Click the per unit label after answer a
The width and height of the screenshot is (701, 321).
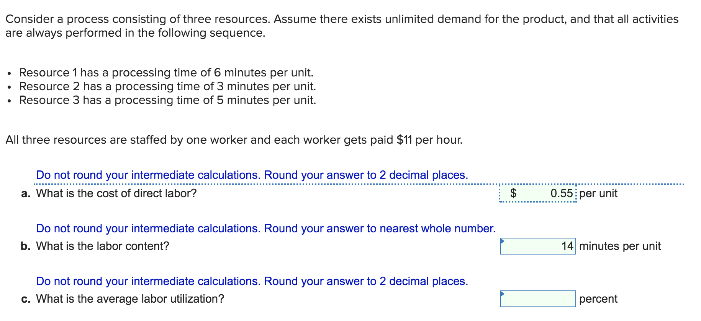click(x=598, y=194)
